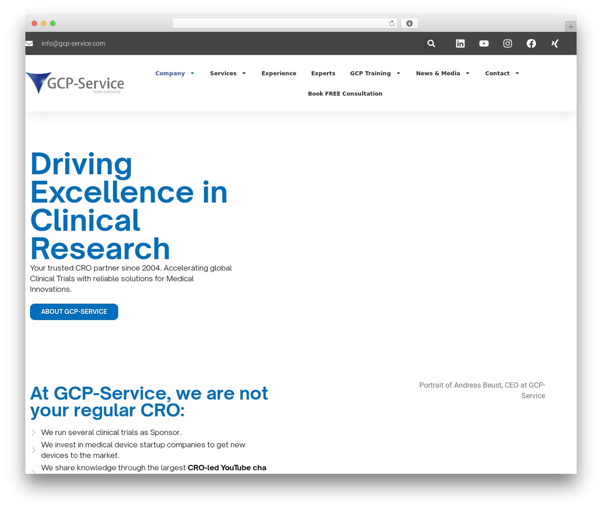The height and width of the screenshot is (510, 602).
Task: Open the YouTube channel icon
Action: [x=484, y=43]
